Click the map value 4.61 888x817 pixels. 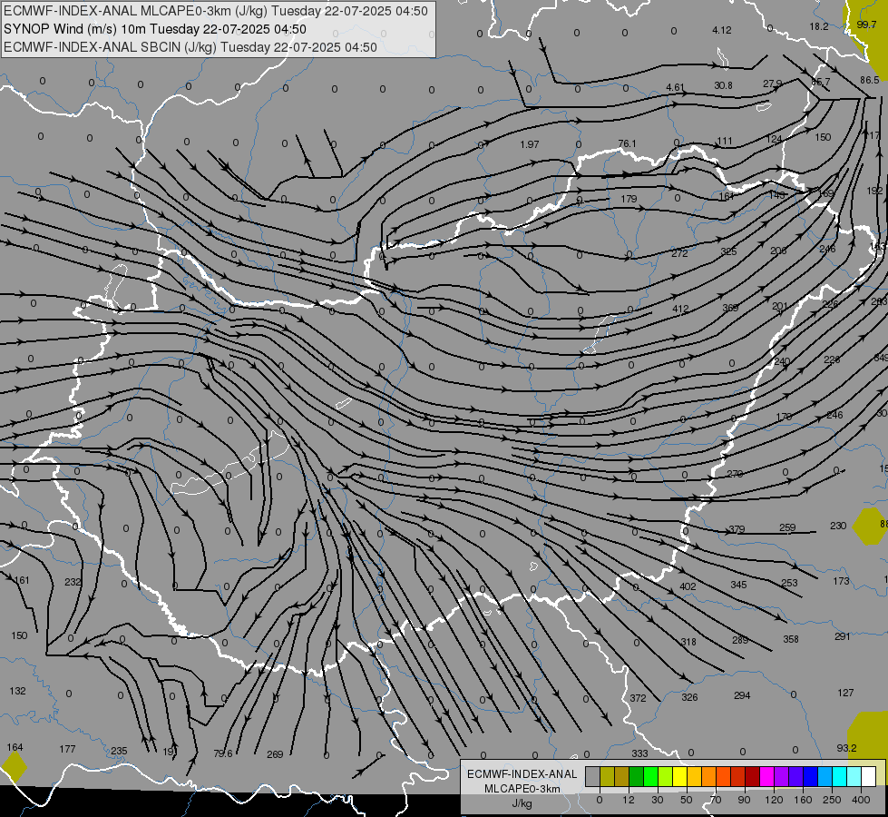675,87
